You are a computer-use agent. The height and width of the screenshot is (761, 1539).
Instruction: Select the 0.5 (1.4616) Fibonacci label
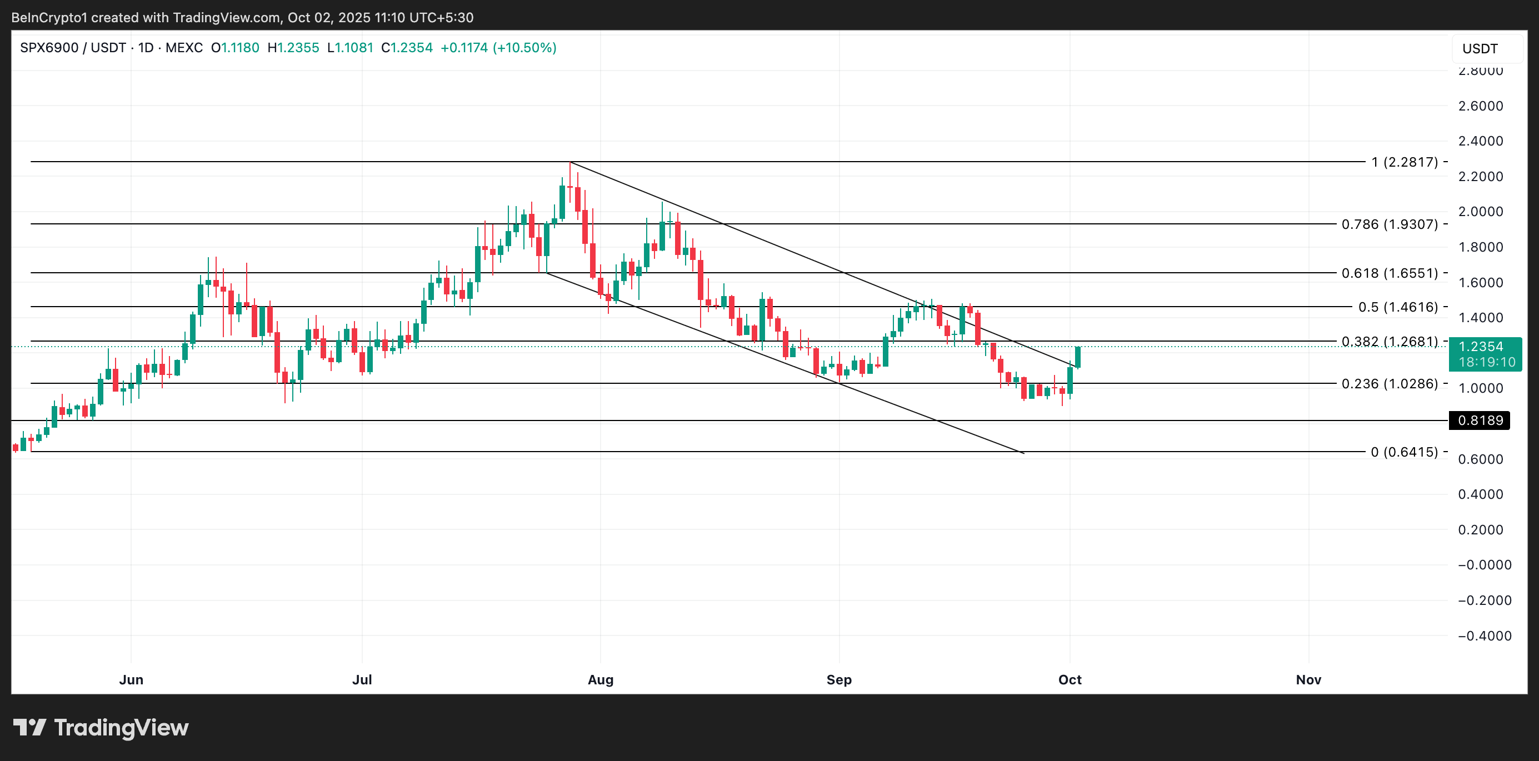(x=1397, y=307)
